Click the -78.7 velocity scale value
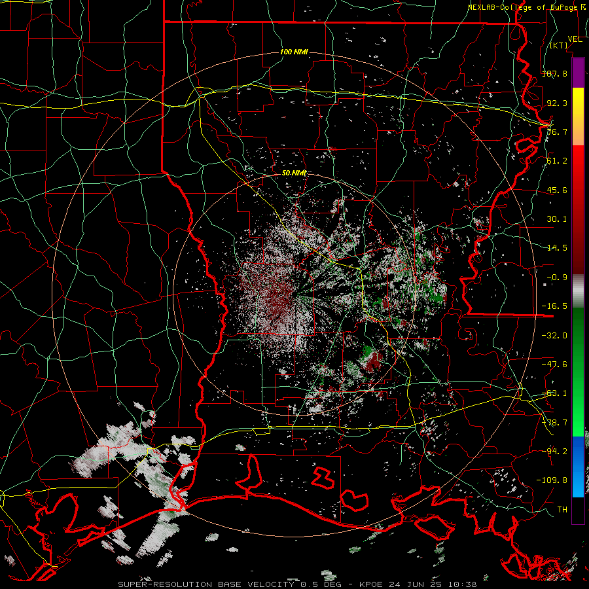The image size is (589, 589). 554,423
